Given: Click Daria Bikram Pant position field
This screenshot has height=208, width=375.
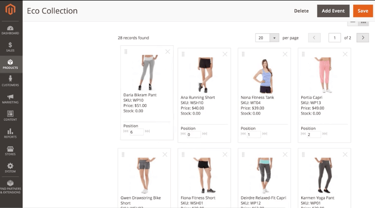Looking at the screenshot, I should (137, 132).
